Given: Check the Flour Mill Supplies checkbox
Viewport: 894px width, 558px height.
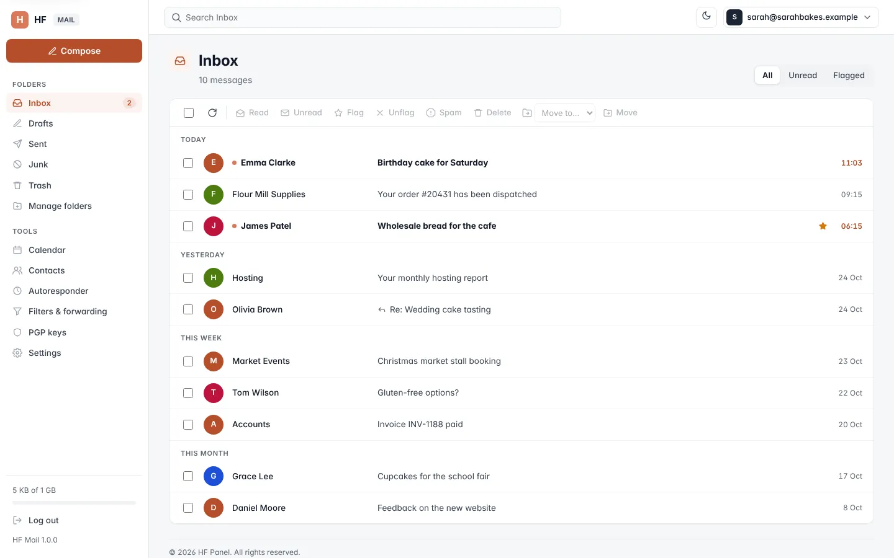Looking at the screenshot, I should [188, 195].
